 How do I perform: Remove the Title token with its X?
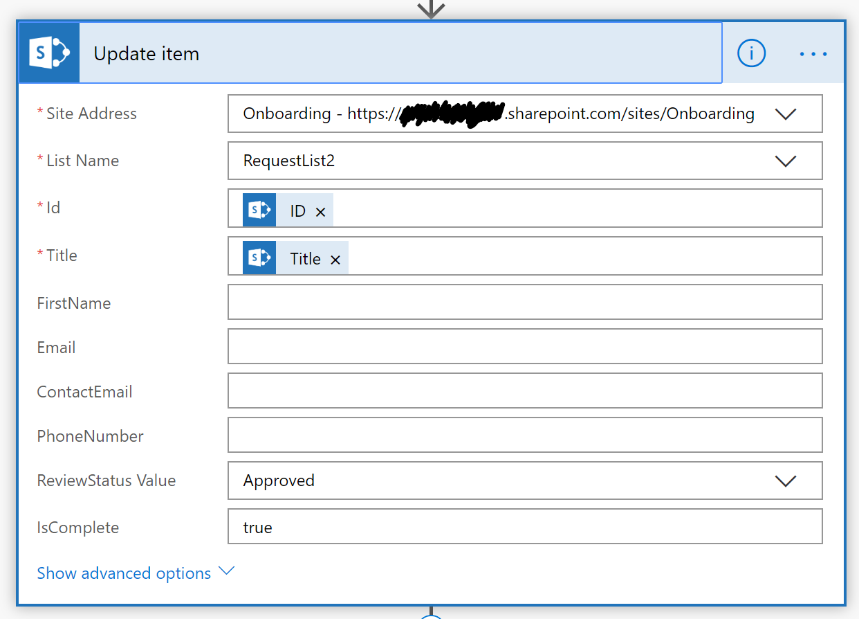tap(335, 260)
